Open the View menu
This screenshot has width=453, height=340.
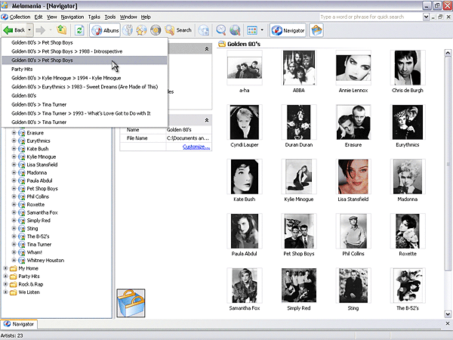[x=51, y=17]
